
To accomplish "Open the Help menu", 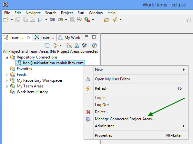I will (x=111, y=13).
